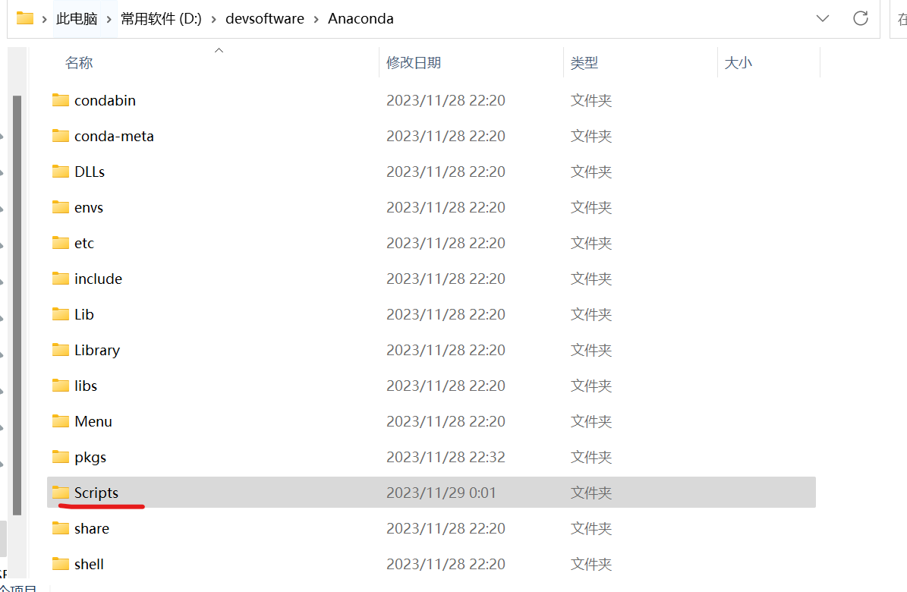Image resolution: width=907 pixels, height=592 pixels.
Task: Click the address bar folder icon
Action: click(x=25, y=18)
